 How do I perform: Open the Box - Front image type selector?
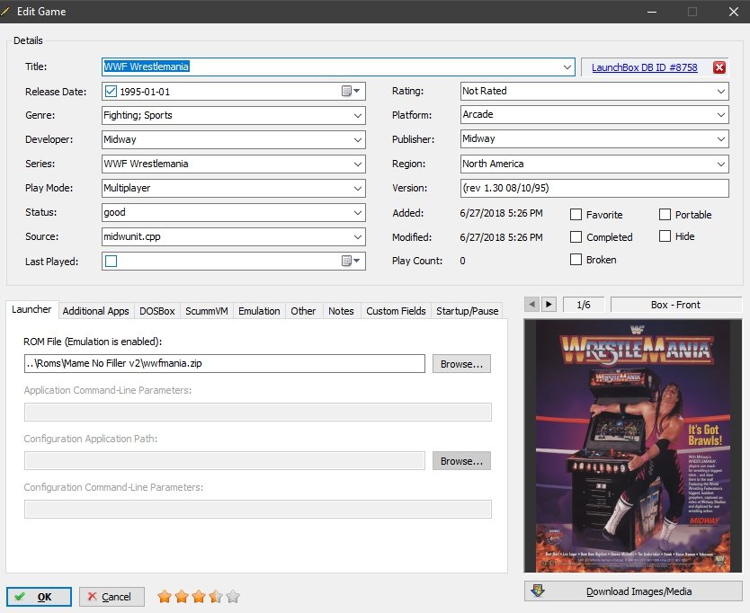[x=675, y=305]
